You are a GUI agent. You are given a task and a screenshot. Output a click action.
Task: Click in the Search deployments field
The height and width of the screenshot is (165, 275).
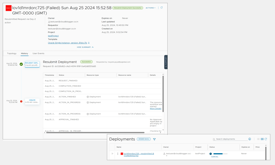[231, 139]
